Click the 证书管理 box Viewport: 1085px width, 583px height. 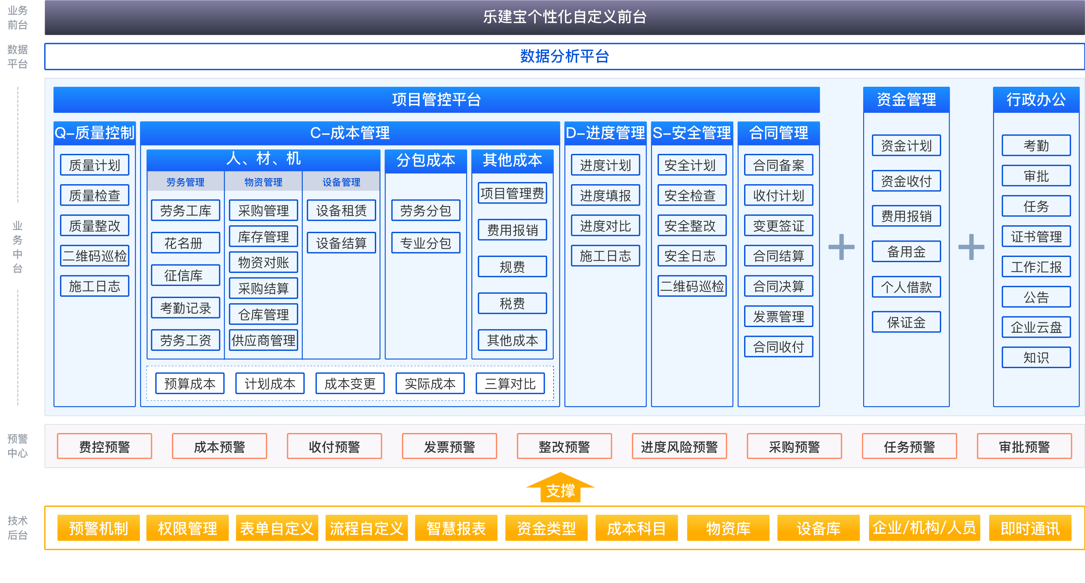[1036, 237]
